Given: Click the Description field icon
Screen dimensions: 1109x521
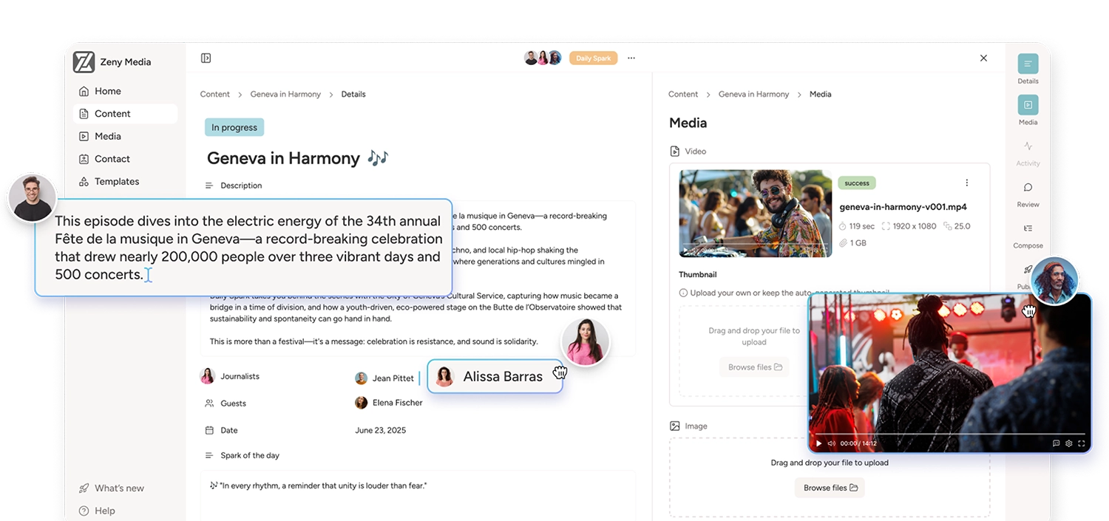Looking at the screenshot, I should point(209,185).
